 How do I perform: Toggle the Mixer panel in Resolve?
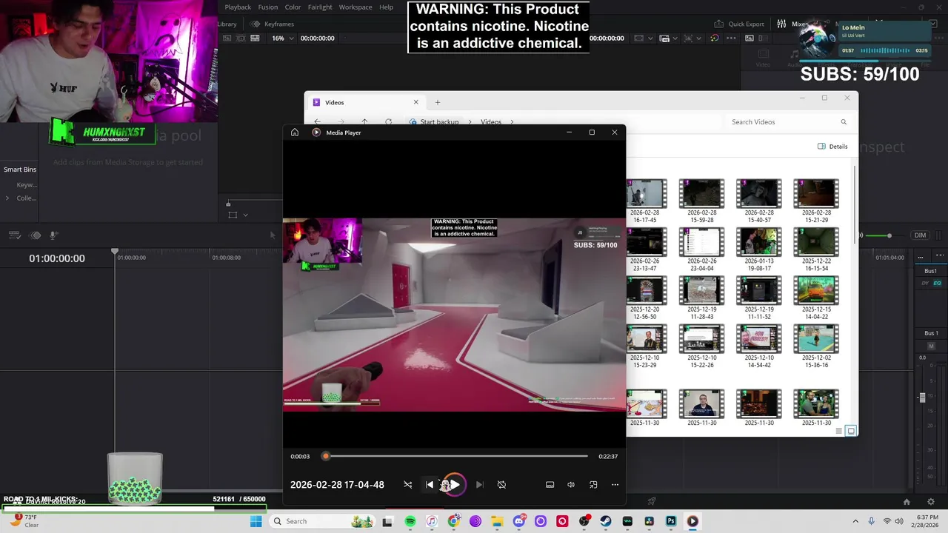pos(792,24)
